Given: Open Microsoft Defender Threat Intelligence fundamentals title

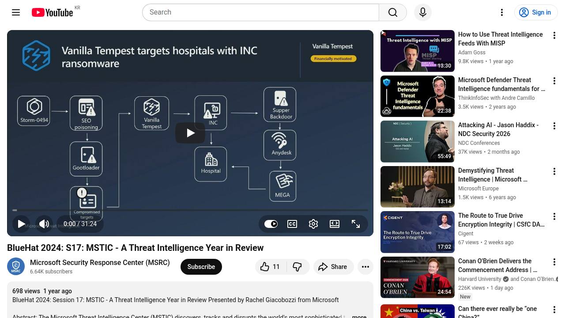Looking at the screenshot, I should coord(501,84).
